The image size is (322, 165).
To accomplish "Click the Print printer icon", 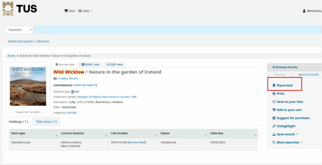I will pos(274,94).
